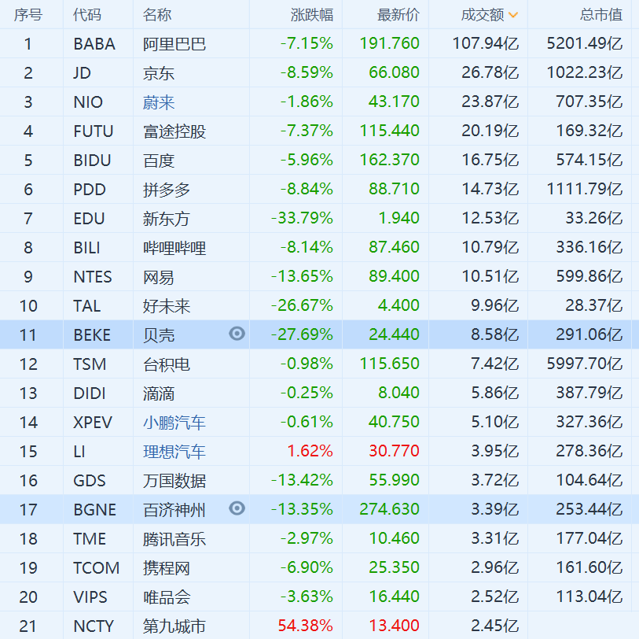Viewport: 639px width, 639px height.
Task: Select the DIDI ticker code
Action: (90, 393)
